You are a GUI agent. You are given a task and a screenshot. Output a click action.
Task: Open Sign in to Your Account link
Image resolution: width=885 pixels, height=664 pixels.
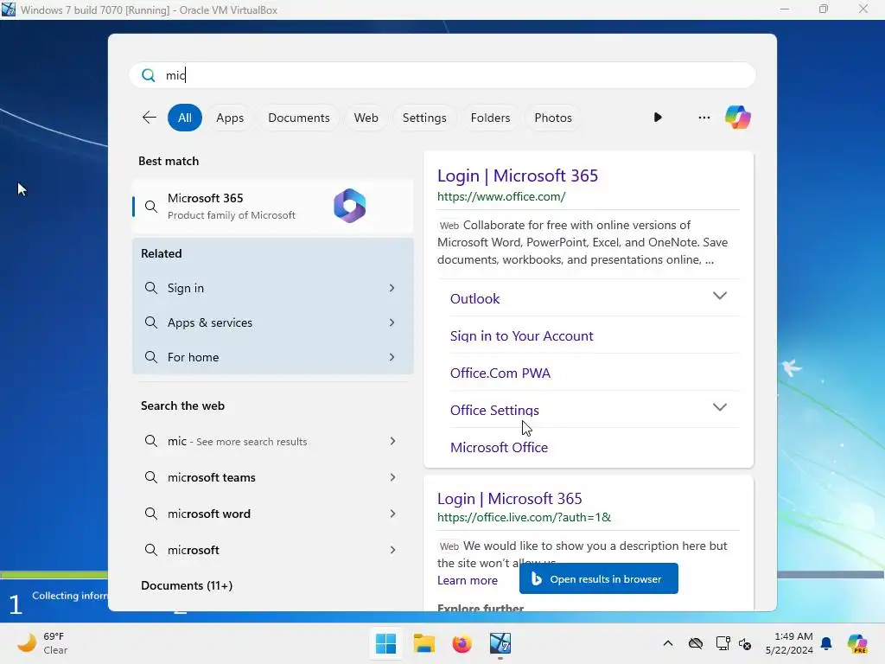521,336
